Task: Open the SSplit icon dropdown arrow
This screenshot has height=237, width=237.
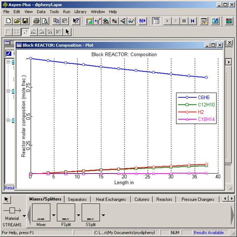Action: pos(103,215)
